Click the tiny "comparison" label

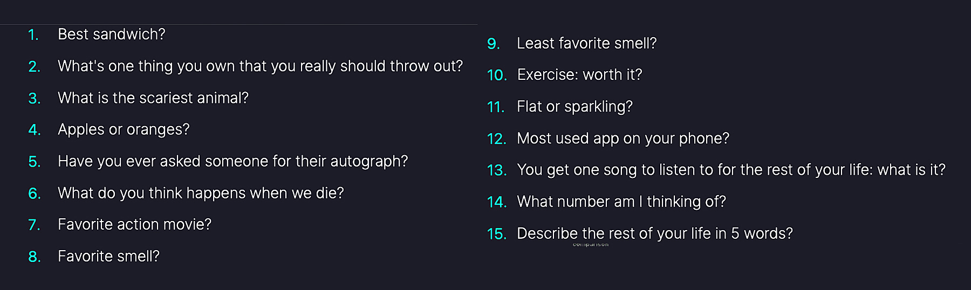(x=591, y=245)
